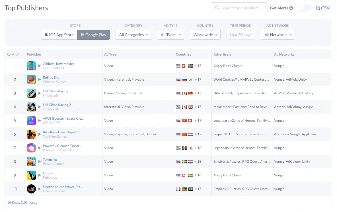337x212 pixels.
Task: Open the Flippy app icon
Action: tap(31, 175)
